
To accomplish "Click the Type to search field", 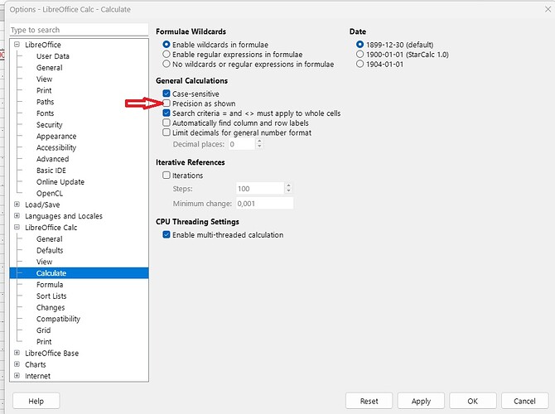I will tap(79, 30).
